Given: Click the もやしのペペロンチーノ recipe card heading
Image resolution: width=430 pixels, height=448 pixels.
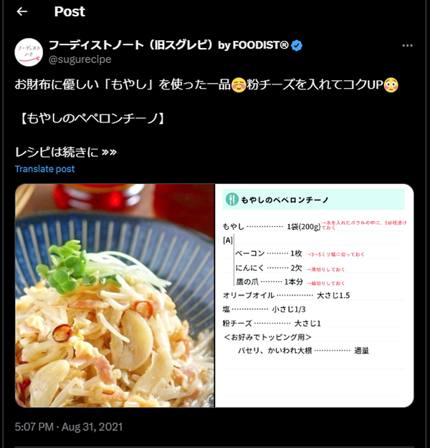Looking at the screenshot, I should tap(285, 200).
